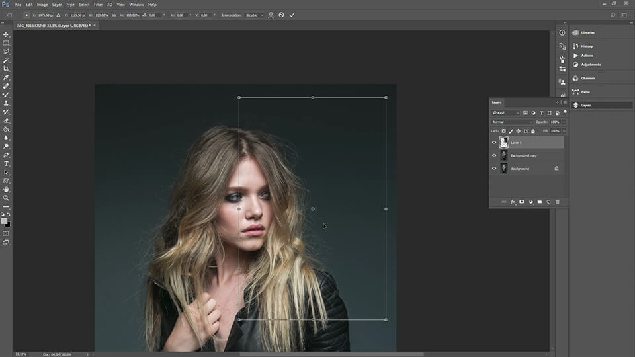Select the Crop tool
Image resolution: width=635 pixels, height=357 pixels.
coord(6,69)
